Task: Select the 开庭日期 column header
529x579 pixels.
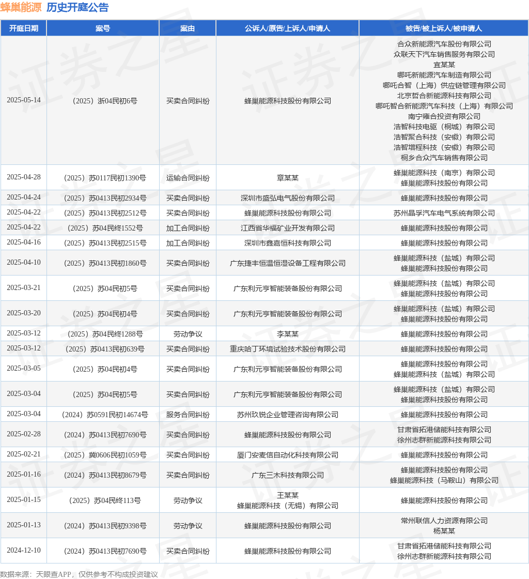Action: [x=24, y=28]
